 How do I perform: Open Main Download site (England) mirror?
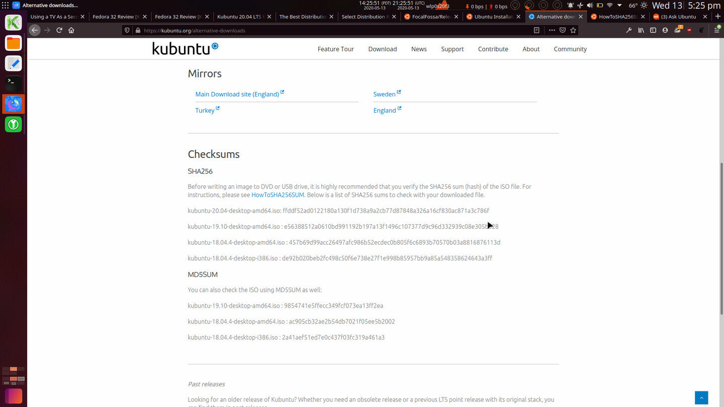pyautogui.click(x=239, y=94)
